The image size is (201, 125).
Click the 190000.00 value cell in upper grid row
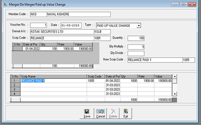(83, 49)
